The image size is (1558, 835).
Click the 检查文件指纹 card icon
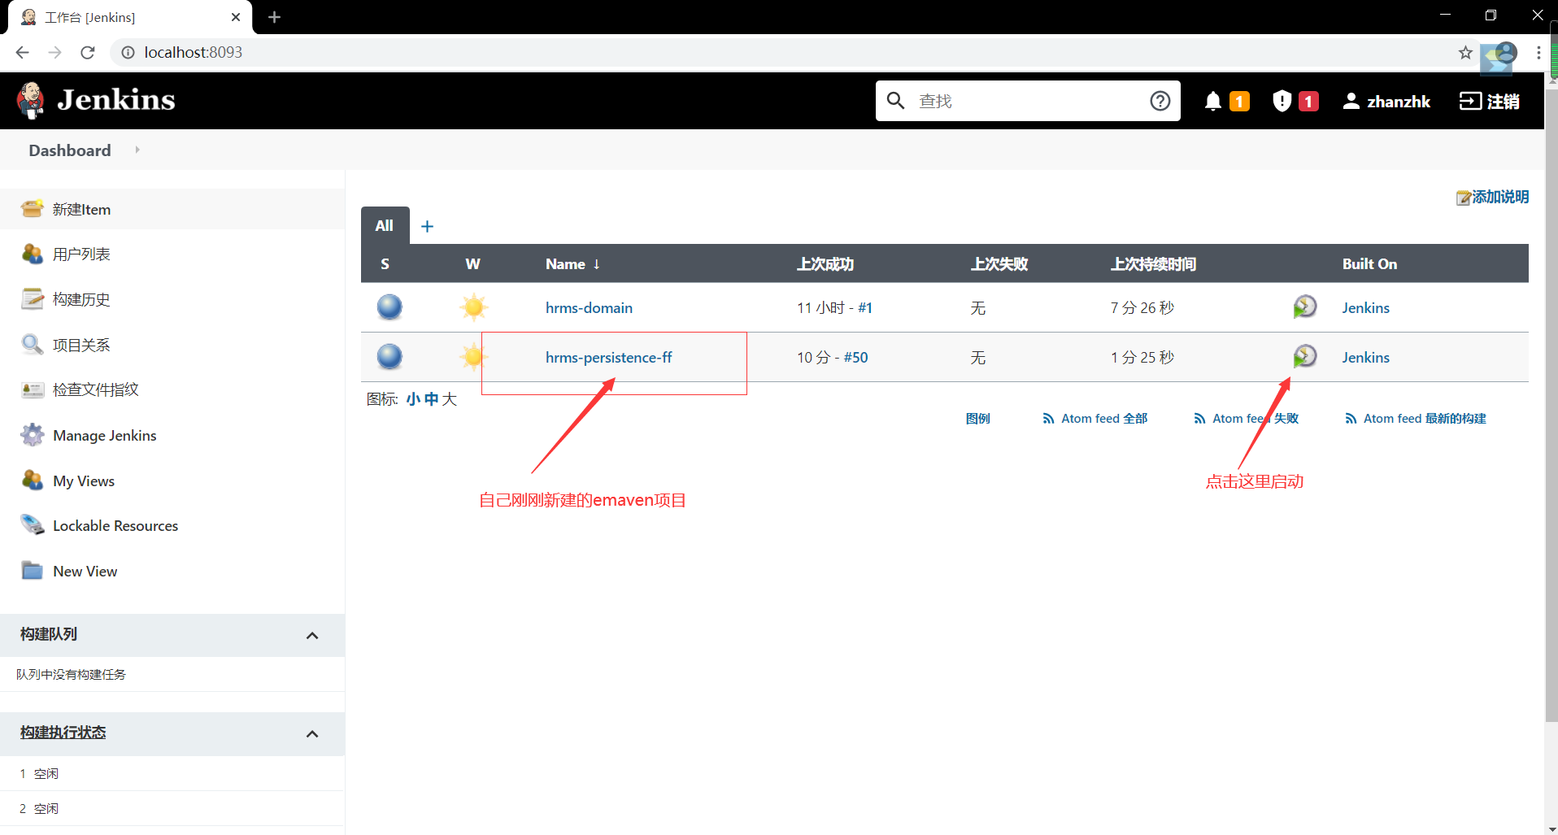click(33, 389)
